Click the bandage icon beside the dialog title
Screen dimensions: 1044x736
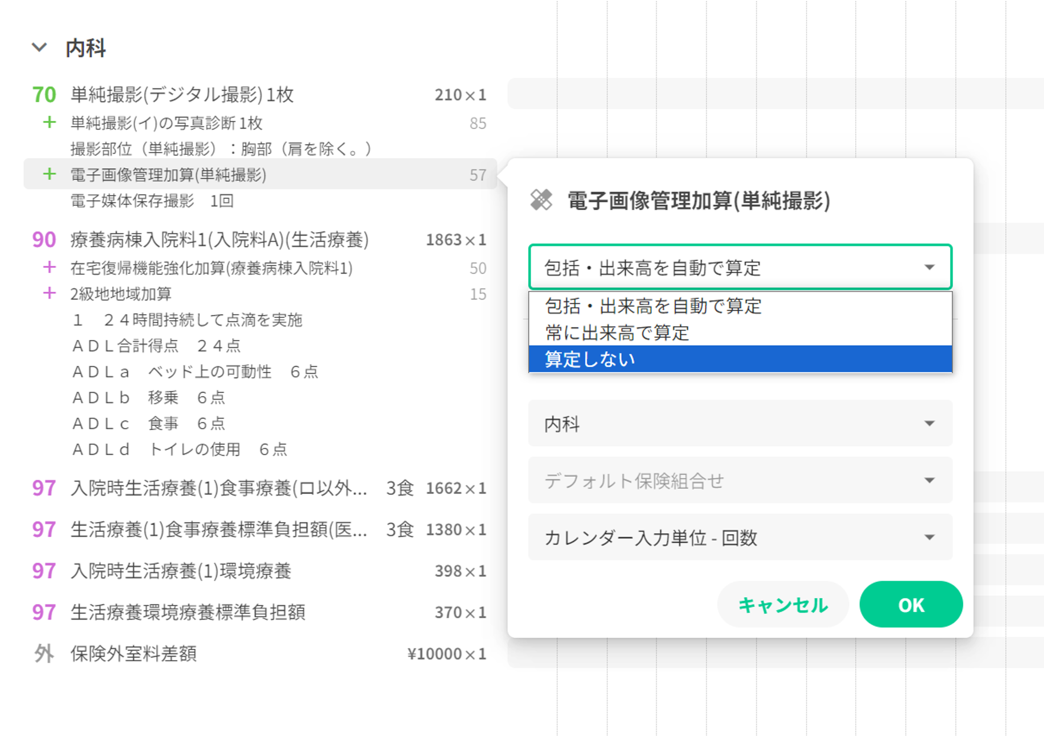pyautogui.click(x=541, y=200)
